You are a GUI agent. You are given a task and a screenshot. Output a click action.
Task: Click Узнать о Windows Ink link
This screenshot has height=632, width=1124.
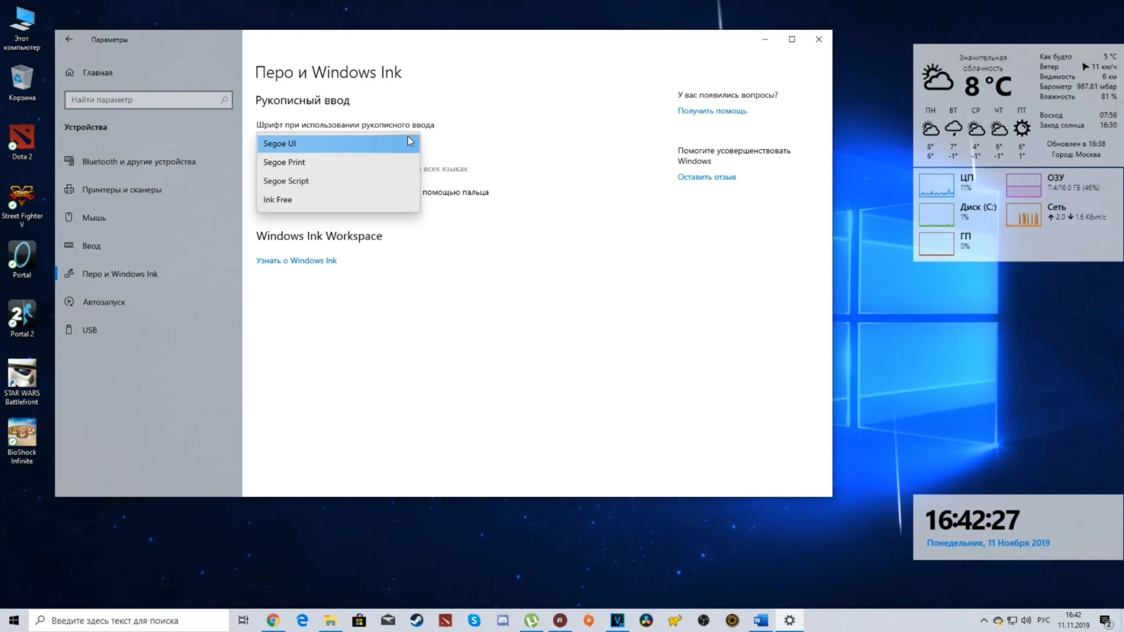(296, 260)
